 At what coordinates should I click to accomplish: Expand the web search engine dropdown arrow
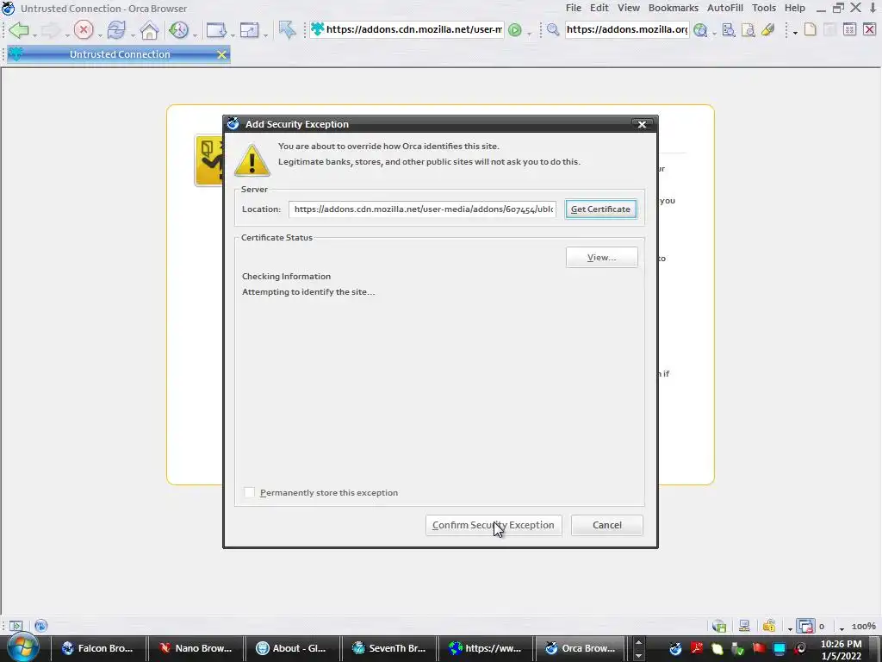714,34
